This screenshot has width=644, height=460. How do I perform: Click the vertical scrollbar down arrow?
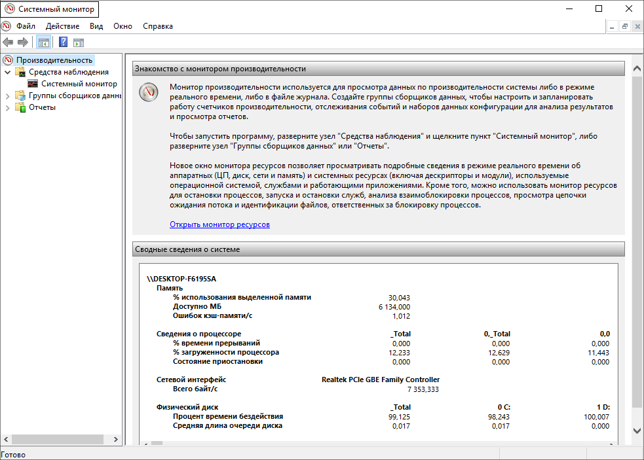[636, 430]
